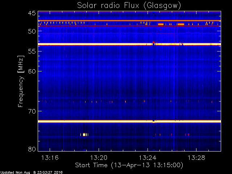The image size is (232, 174).
Task: Click the '60' frequency tick label
Action: pyautogui.click(x=32, y=71)
